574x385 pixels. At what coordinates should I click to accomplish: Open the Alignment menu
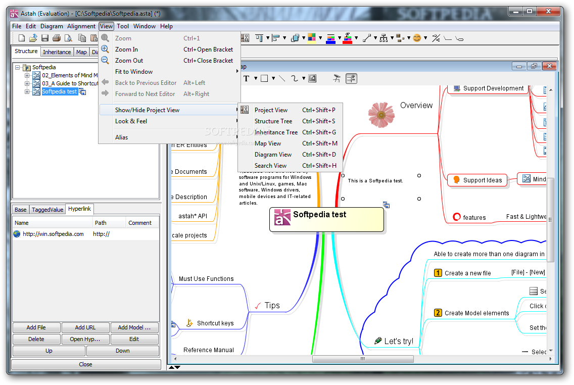81,26
